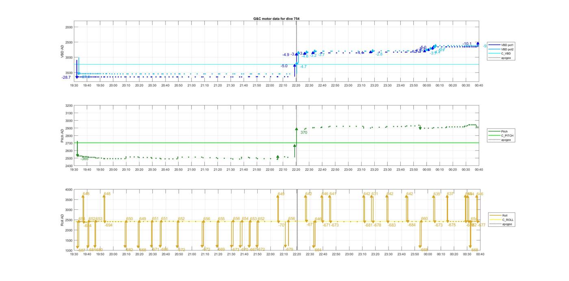
Task: Click the 2000 tick on the VBD AD axis
Action: coord(69,27)
